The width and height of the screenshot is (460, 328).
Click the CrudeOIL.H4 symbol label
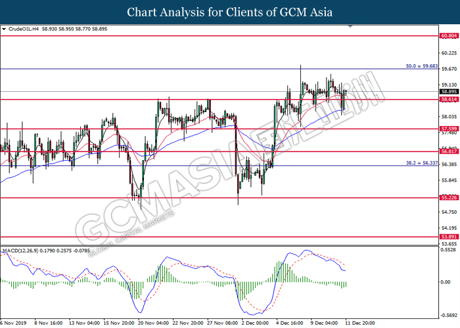tap(24, 29)
